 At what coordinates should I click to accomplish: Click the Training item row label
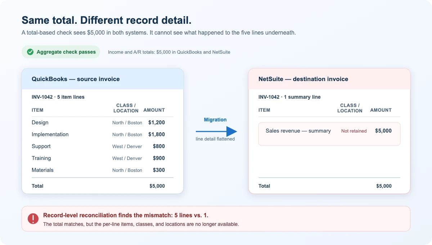41,158
